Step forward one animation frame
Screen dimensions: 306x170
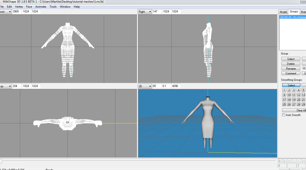point(299,161)
